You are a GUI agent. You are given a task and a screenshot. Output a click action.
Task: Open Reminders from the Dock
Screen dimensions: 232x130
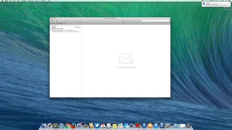(109, 126)
